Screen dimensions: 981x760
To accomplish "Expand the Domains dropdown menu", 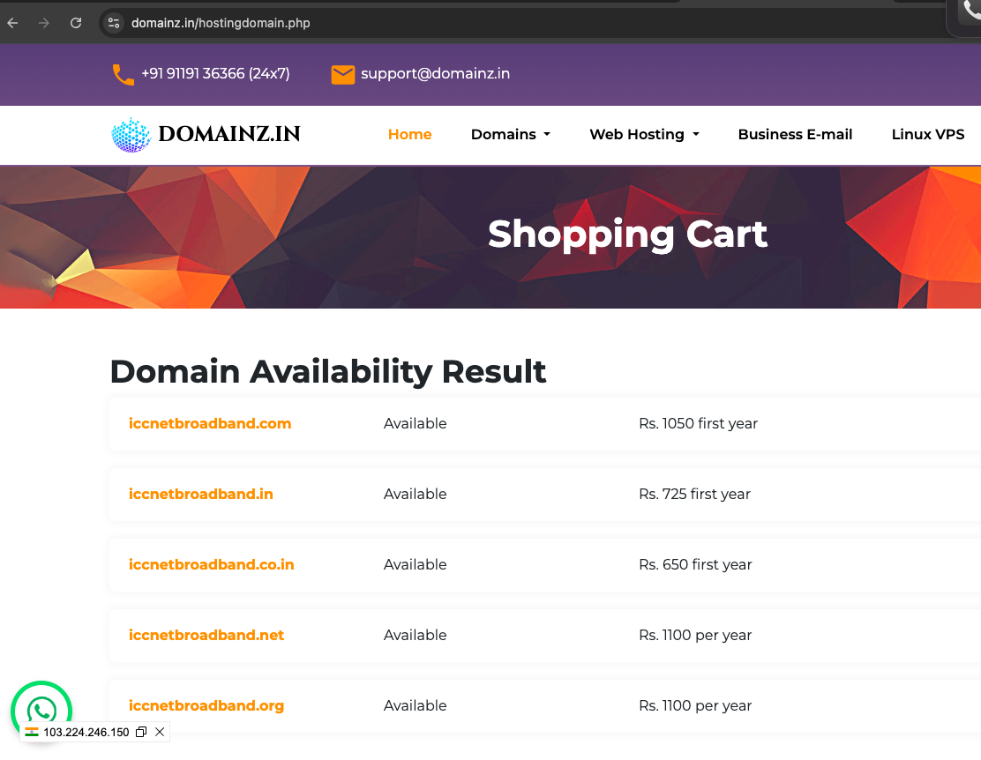I will (x=510, y=135).
